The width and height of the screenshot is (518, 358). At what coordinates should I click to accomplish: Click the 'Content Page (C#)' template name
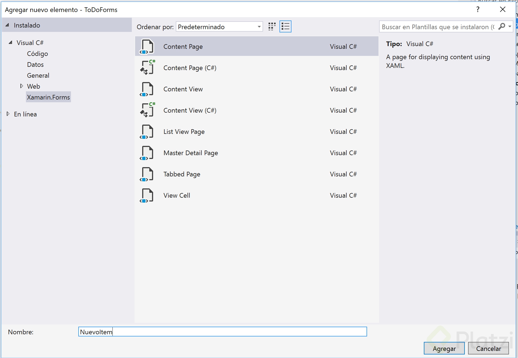click(x=190, y=68)
